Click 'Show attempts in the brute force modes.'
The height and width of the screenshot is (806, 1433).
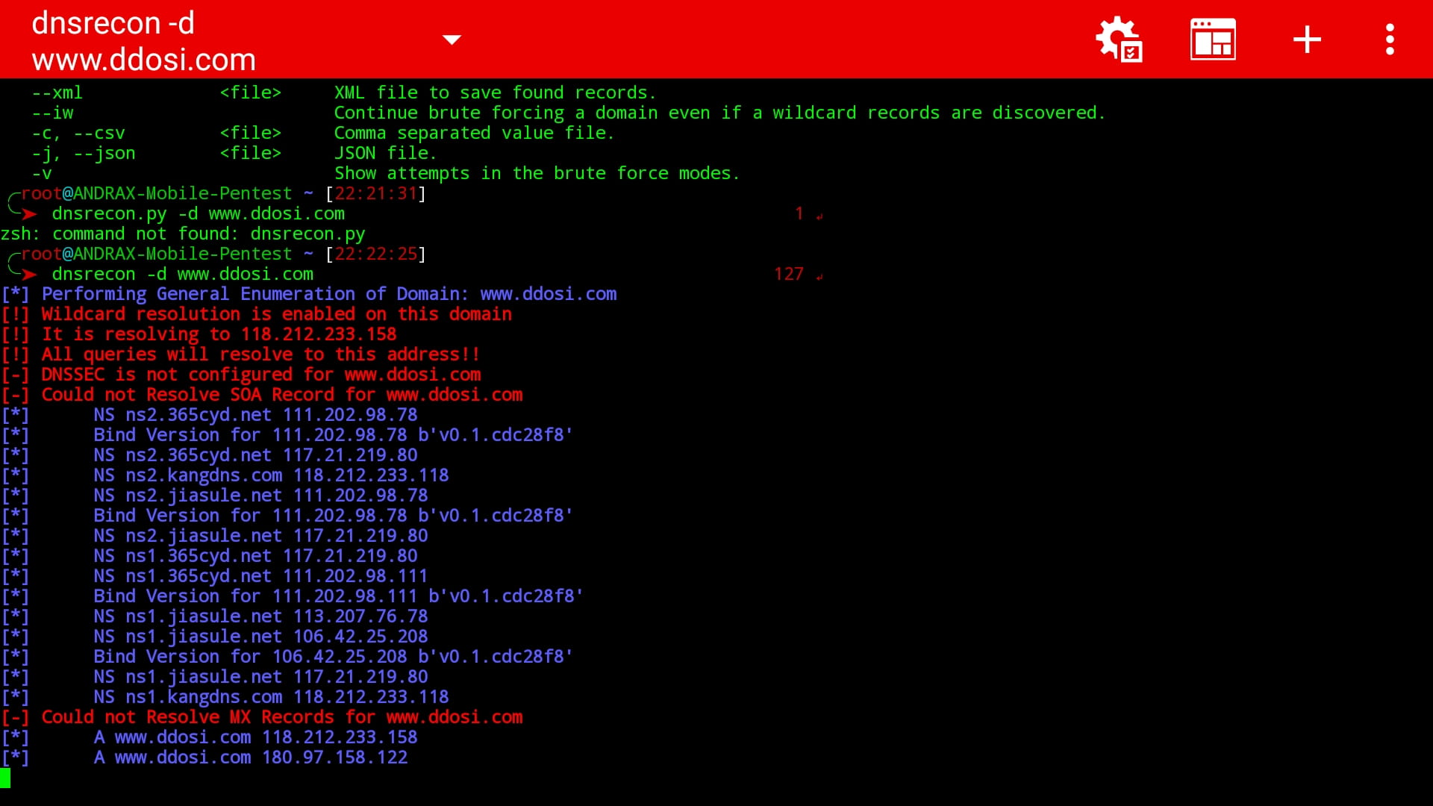[537, 173]
